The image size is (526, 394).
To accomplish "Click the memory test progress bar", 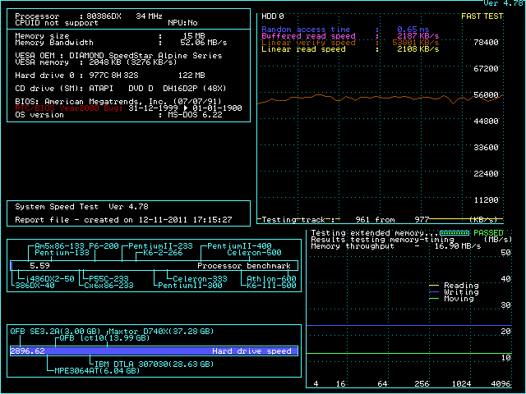I will (x=453, y=233).
